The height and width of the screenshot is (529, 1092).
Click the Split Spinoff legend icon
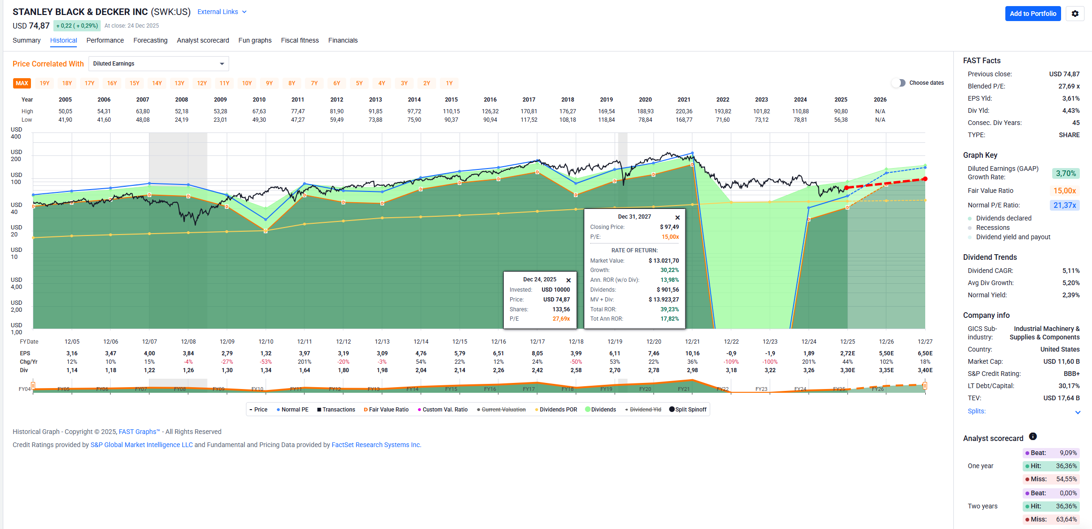point(672,409)
